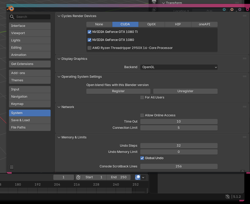
Task: Click the timeline End frame field
Action: coord(119,177)
